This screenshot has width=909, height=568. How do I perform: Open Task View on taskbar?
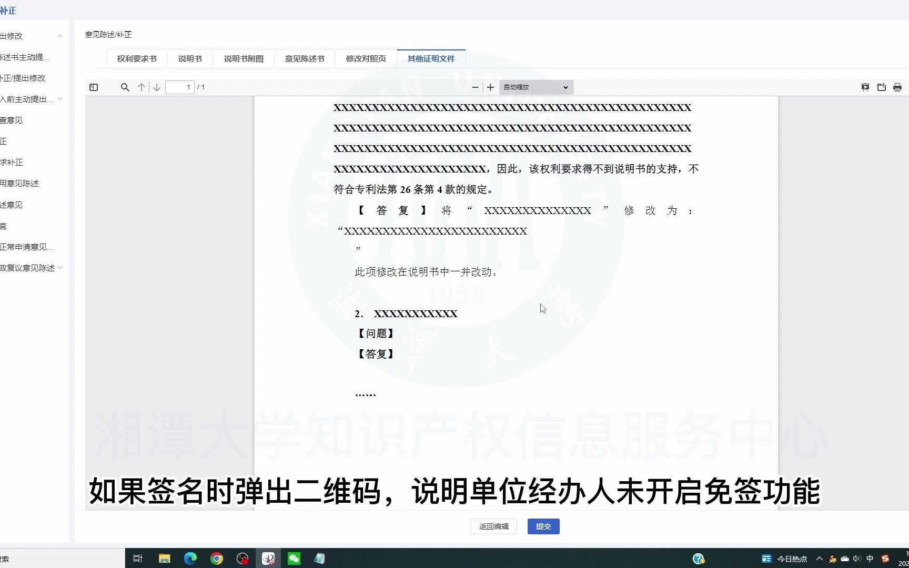click(x=138, y=559)
